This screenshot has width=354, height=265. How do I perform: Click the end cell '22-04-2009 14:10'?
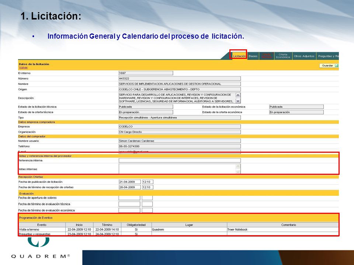107,230
